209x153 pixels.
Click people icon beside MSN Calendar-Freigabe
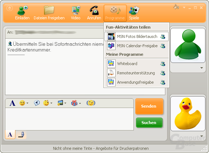pos(163,46)
